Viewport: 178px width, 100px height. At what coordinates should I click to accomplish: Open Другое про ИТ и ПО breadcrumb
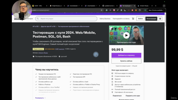point(48,26)
